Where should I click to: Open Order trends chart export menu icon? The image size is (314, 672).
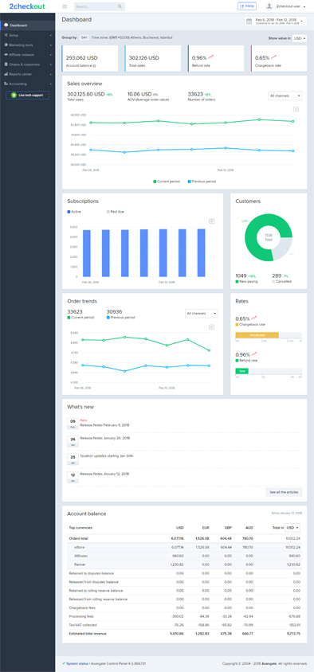tap(211, 327)
